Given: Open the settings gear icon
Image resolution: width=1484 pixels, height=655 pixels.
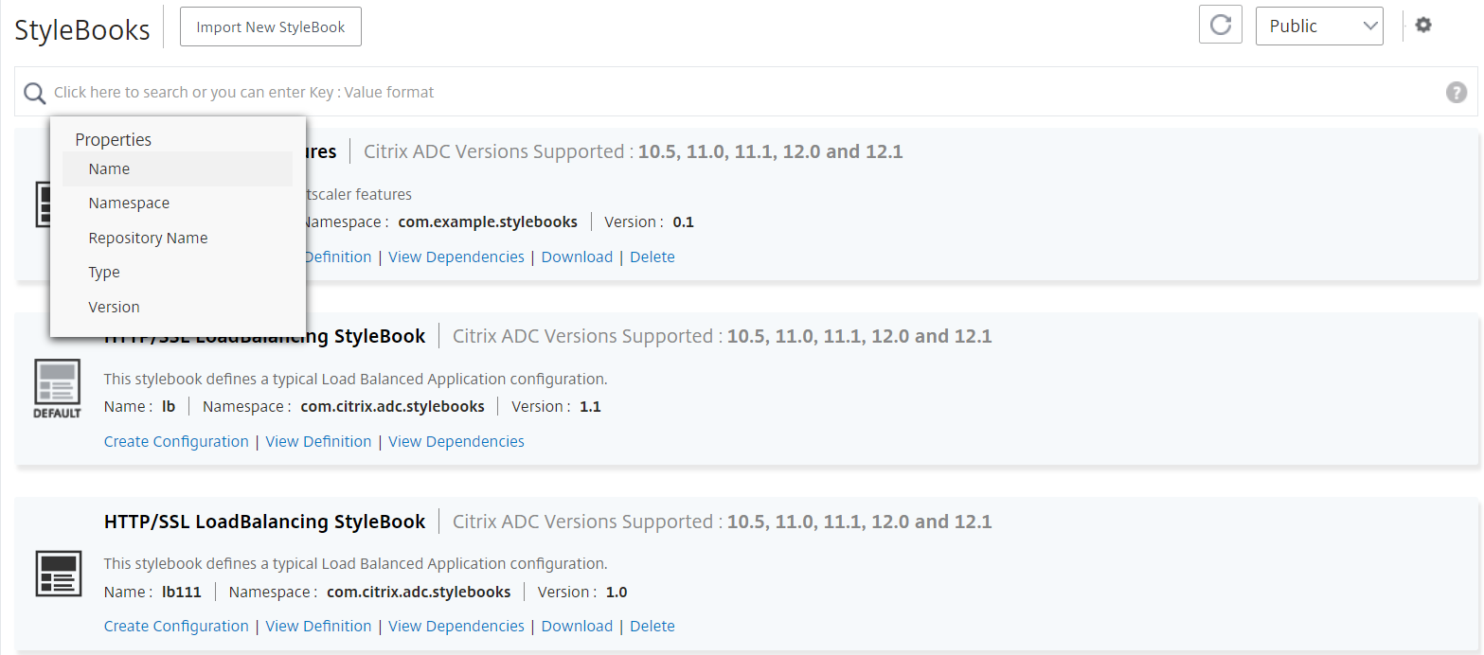Looking at the screenshot, I should pos(1422,25).
